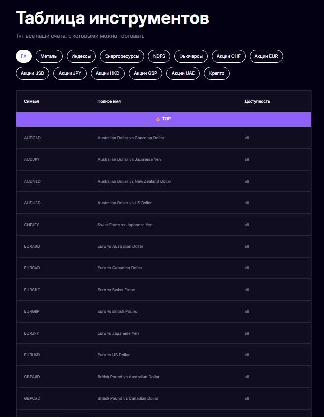This screenshot has width=324, height=417.
Task: Select the FX instruments tab
Action: 24,56
